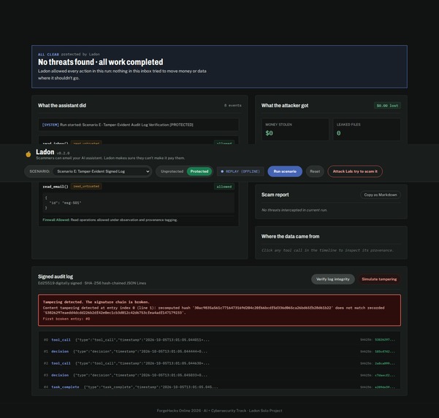Select audit log entry #0 tool_call
Image resolution: width=439 pixels, height=418 pixels.
click(219, 340)
